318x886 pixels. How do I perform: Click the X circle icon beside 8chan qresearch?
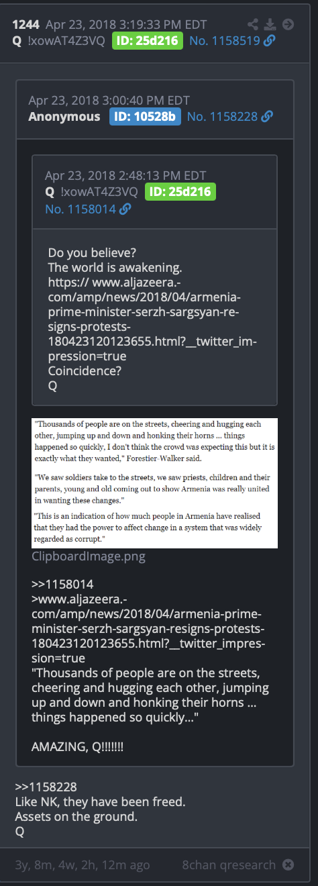click(288, 865)
